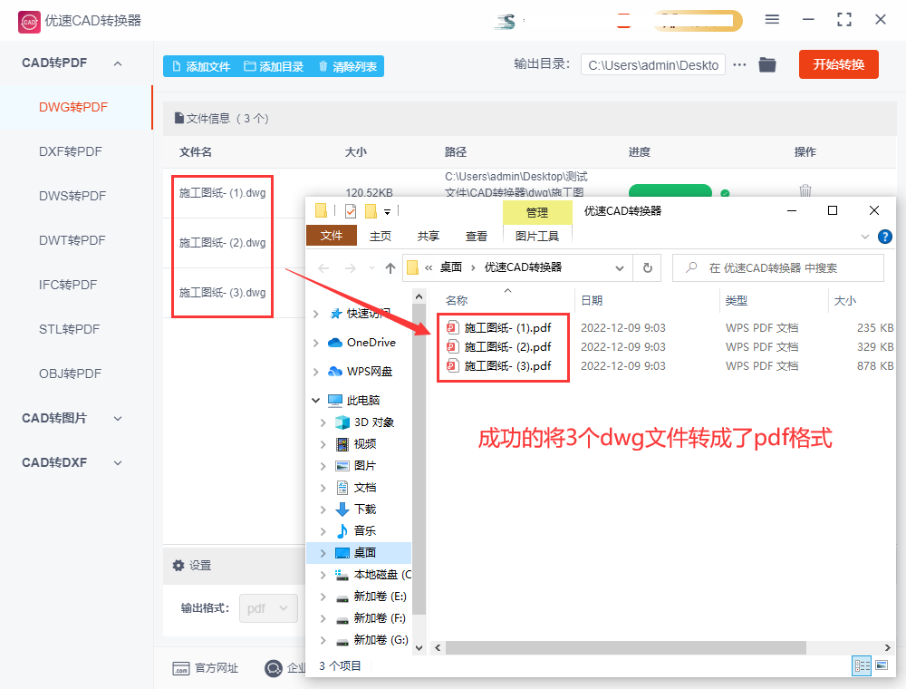The width and height of the screenshot is (906, 689).
Task: Select 音乐 folder in navigation tree
Action: coord(356,531)
